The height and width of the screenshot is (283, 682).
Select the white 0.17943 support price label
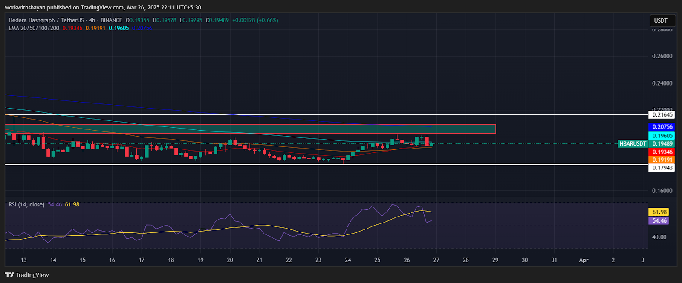pos(662,168)
